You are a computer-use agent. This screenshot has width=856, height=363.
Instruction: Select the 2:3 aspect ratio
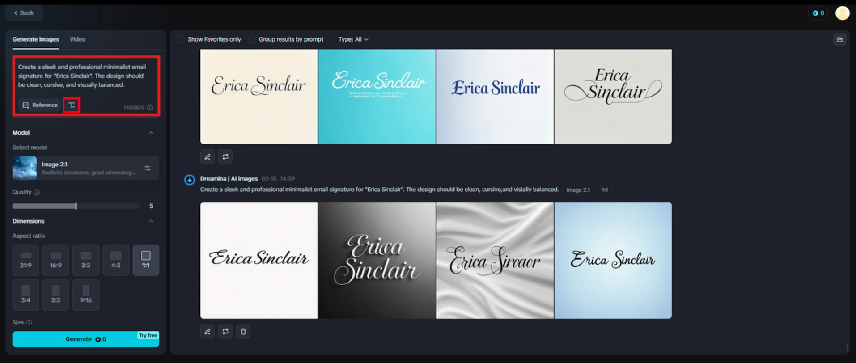click(56, 295)
